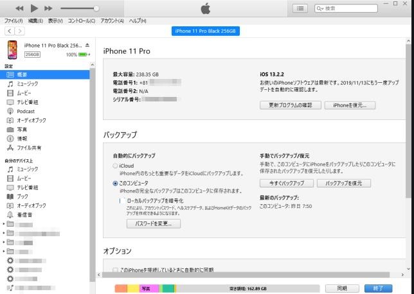Viewport: 414px width, 294px height.
Task: Select Podcast in the settings sidebar
Action: click(26, 111)
